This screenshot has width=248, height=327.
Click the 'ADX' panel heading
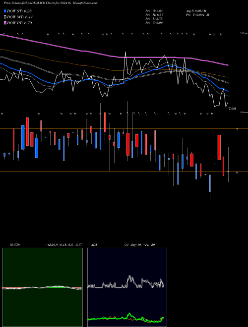coord(94,245)
